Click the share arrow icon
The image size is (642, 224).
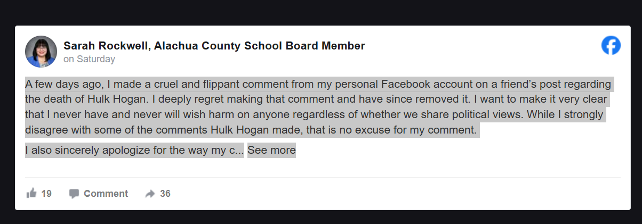(150, 194)
